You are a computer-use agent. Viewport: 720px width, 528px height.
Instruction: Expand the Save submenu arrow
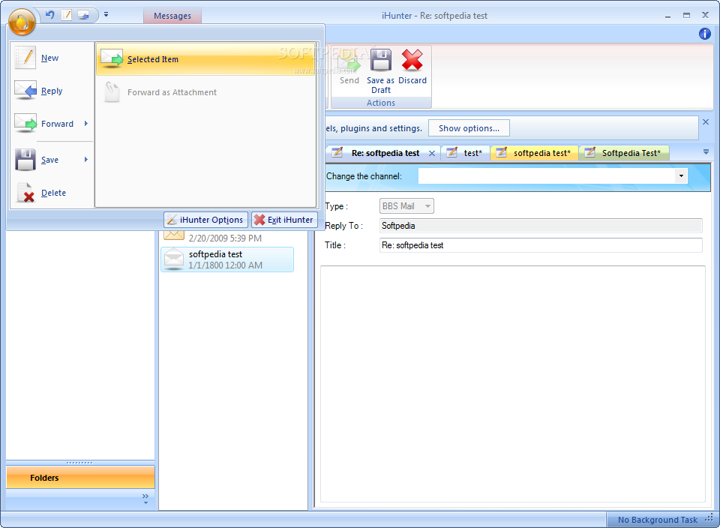click(x=85, y=160)
